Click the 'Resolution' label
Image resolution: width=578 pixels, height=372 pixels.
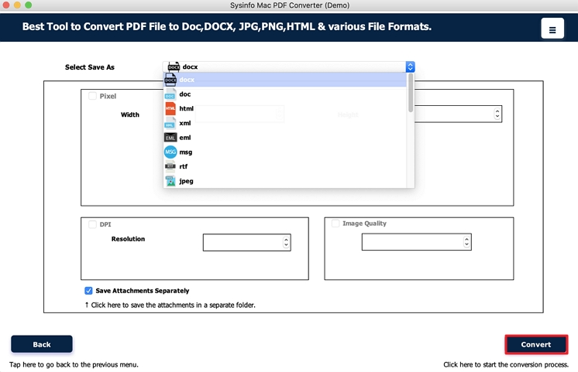click(x=128, y=239)
